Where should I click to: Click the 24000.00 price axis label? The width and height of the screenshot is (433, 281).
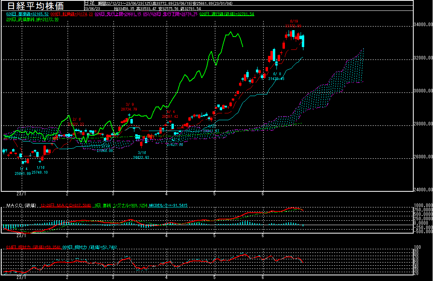tap(423, 190)
